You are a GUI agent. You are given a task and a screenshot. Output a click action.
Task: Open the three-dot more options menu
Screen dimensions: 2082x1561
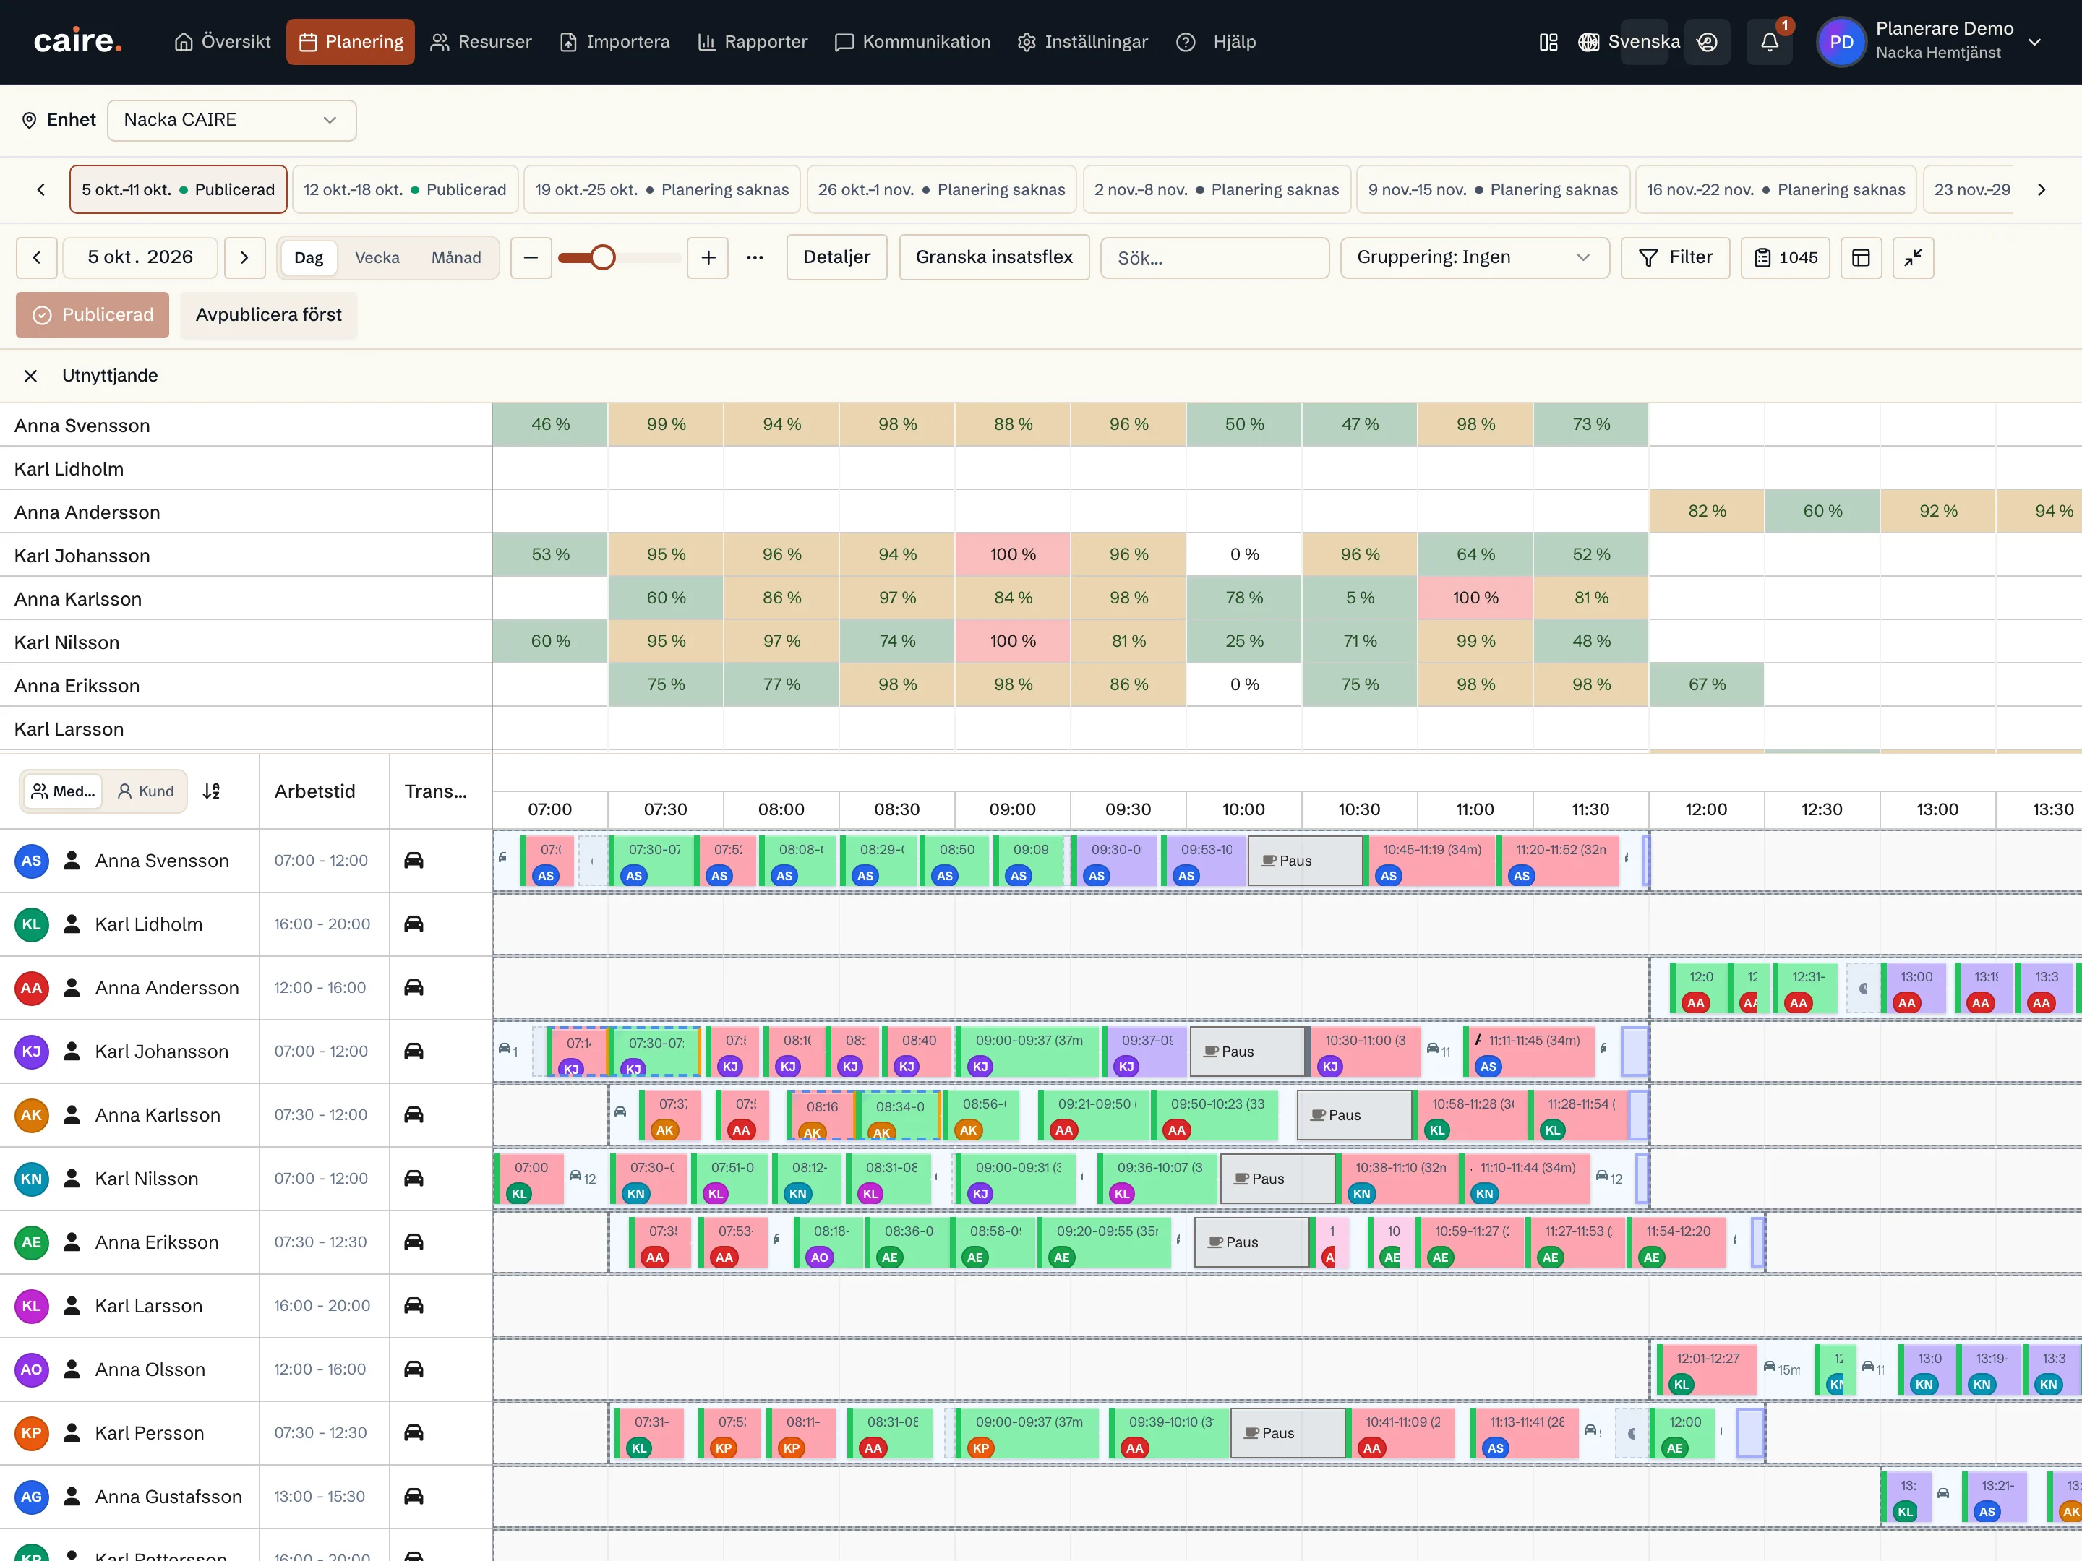pos(755,258)
